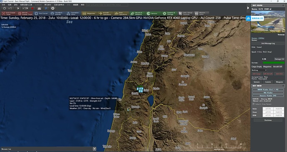Open the Mission Editor
The height and width of the screenshot is (152, 287).
click(201, 14)
